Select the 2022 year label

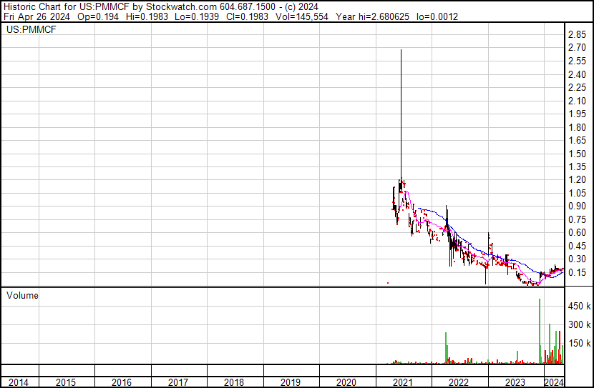(x=459, y=383)
